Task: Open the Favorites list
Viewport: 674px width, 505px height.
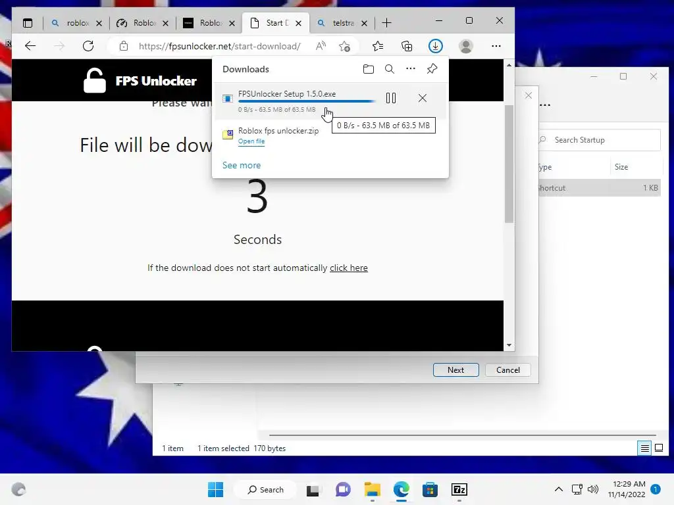Action: coord(378,46)
